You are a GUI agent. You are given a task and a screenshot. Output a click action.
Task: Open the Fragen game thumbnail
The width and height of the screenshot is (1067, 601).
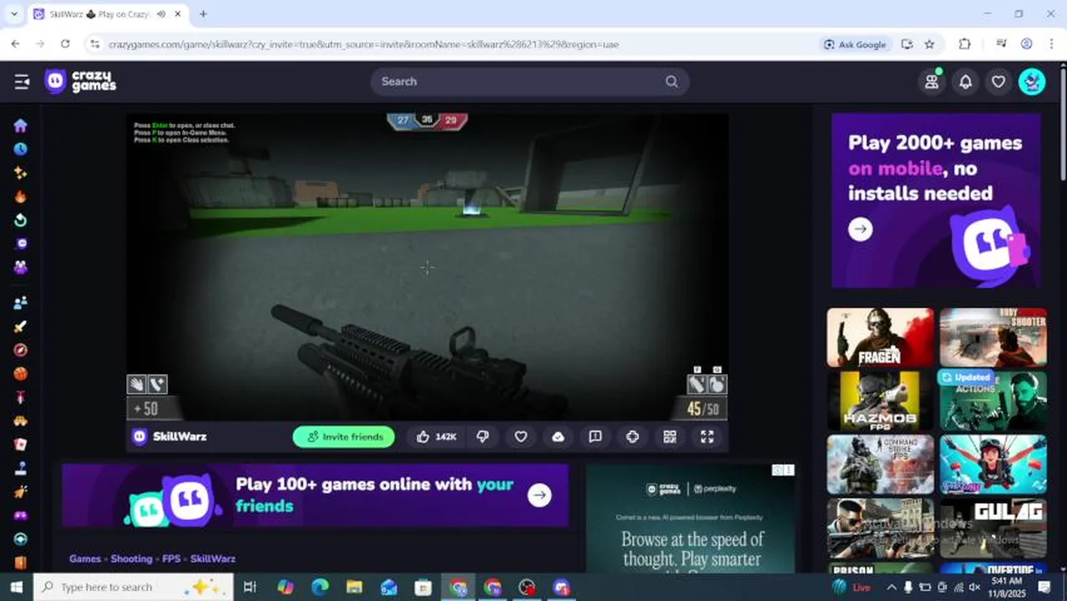tap(881, 337)
